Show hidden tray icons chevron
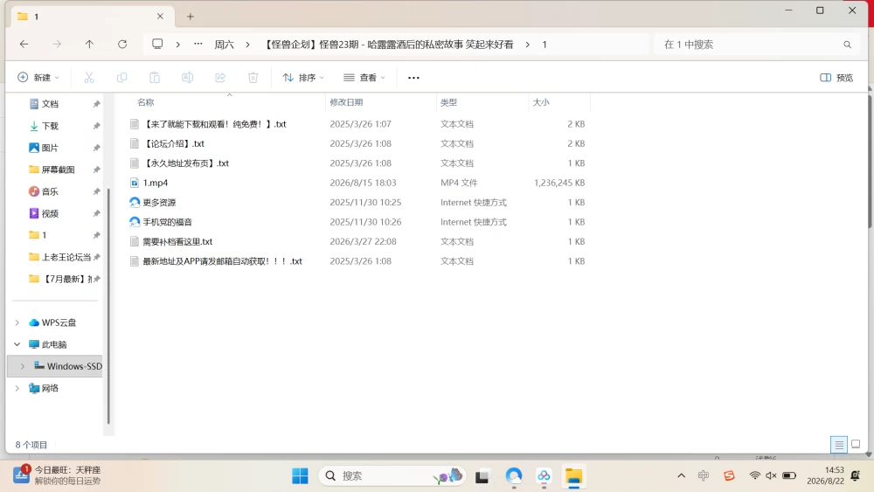The image size is (874, 492). 681,475
